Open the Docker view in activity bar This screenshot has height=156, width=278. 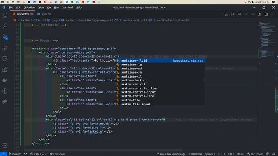5,80
